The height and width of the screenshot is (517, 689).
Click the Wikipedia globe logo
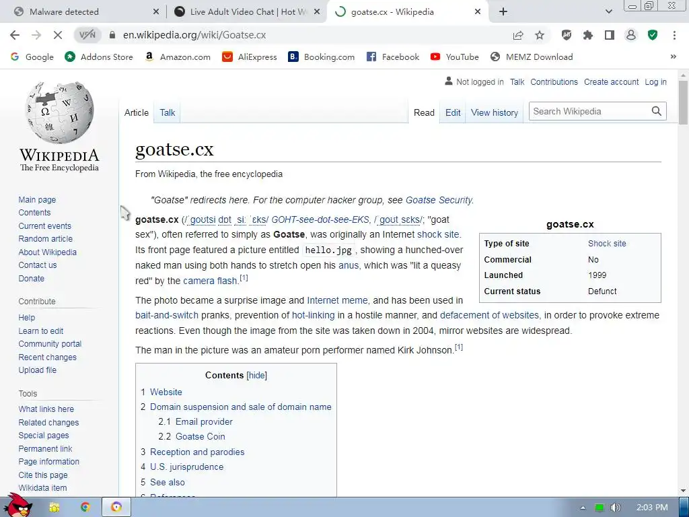click(59, 112)
